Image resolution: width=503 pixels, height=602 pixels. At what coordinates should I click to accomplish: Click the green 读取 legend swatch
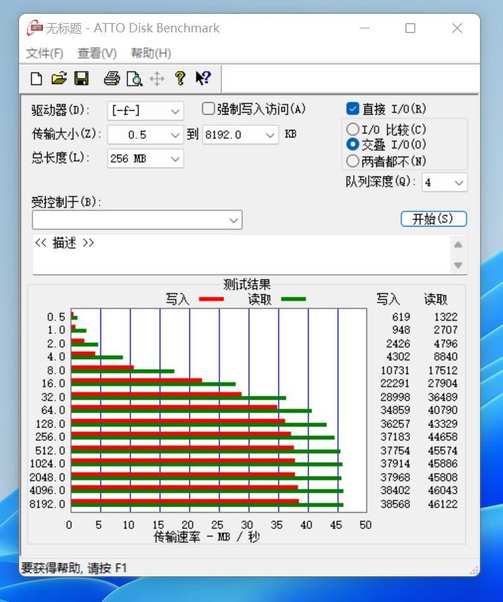293,299
